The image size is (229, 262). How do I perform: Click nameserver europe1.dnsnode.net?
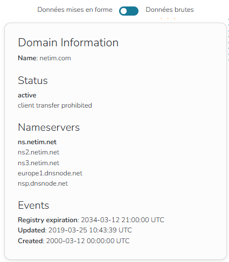pyautogui.click(x=50, y=173)
